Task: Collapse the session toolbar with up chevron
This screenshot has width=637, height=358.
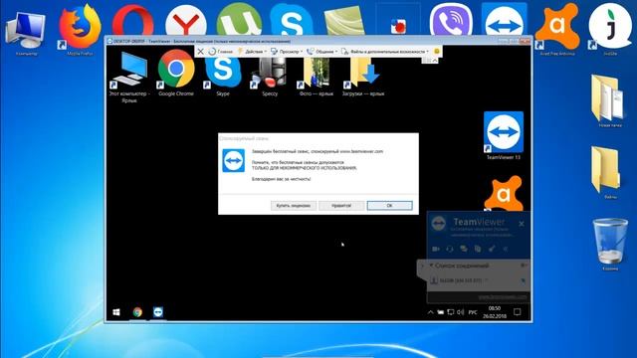Action: coord(435,60)
